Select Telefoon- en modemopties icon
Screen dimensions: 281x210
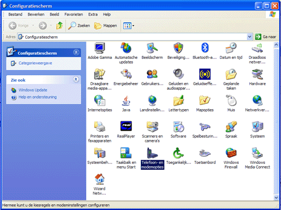pos(152,153)
